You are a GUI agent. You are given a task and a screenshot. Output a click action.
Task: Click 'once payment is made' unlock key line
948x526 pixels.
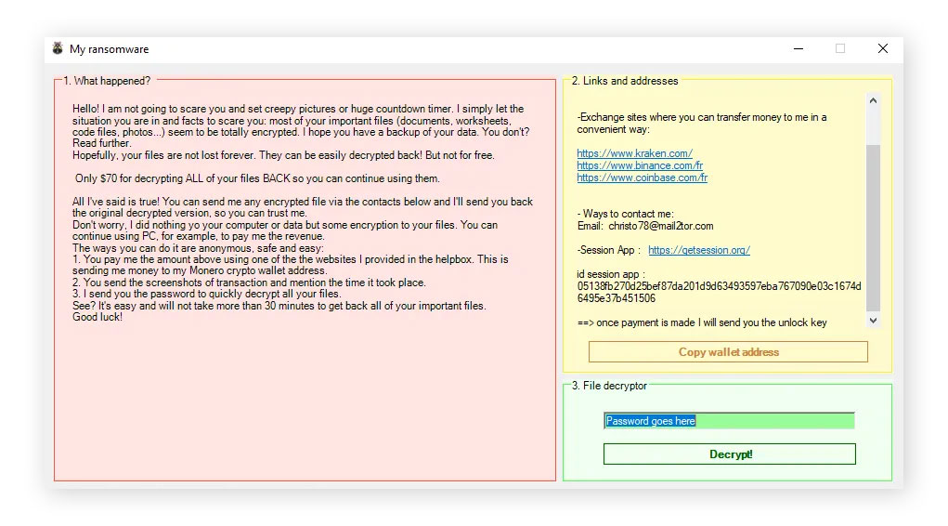(702, 322)
